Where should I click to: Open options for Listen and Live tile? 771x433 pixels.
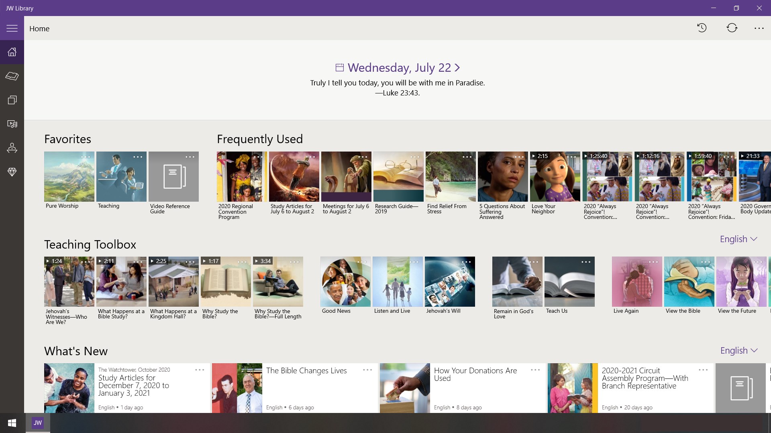point(414,262)
